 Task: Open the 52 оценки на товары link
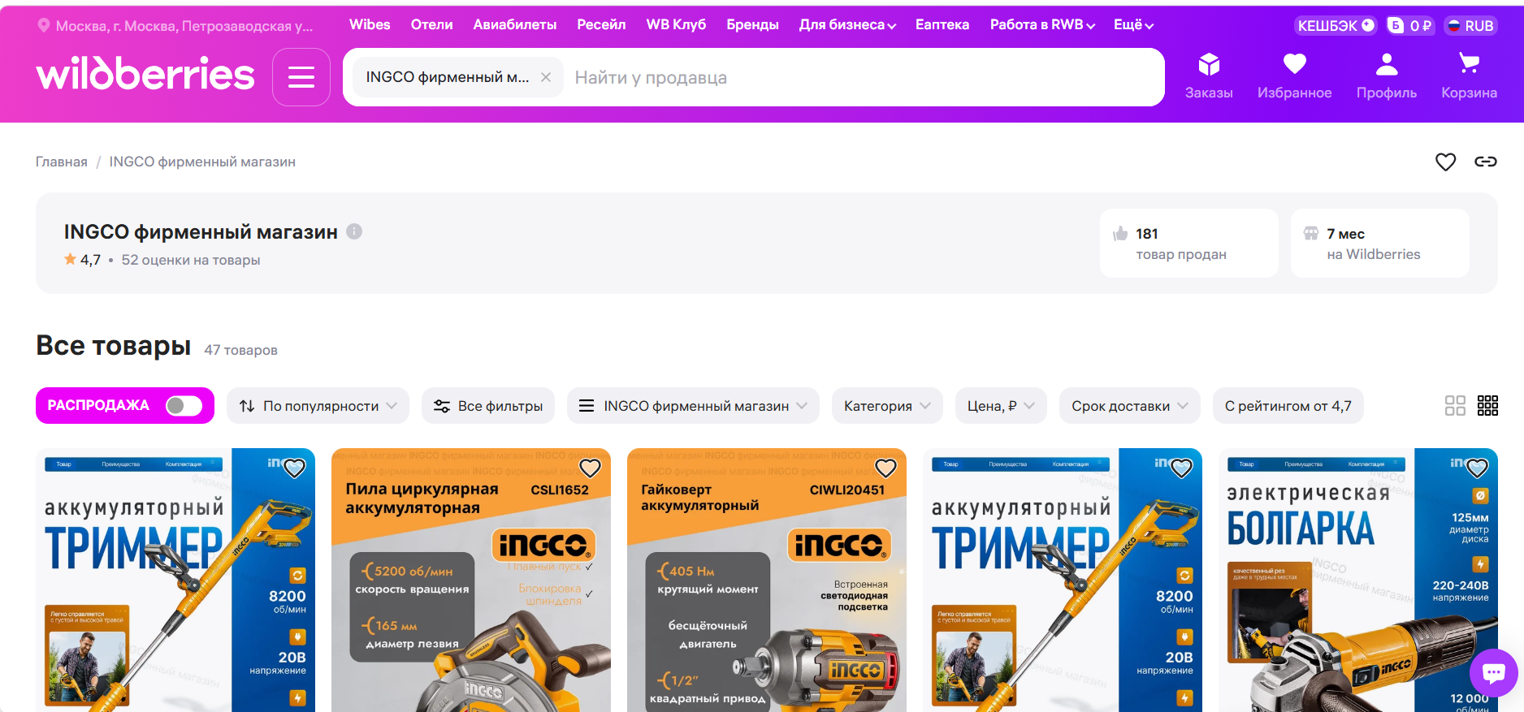pos(191,260)
